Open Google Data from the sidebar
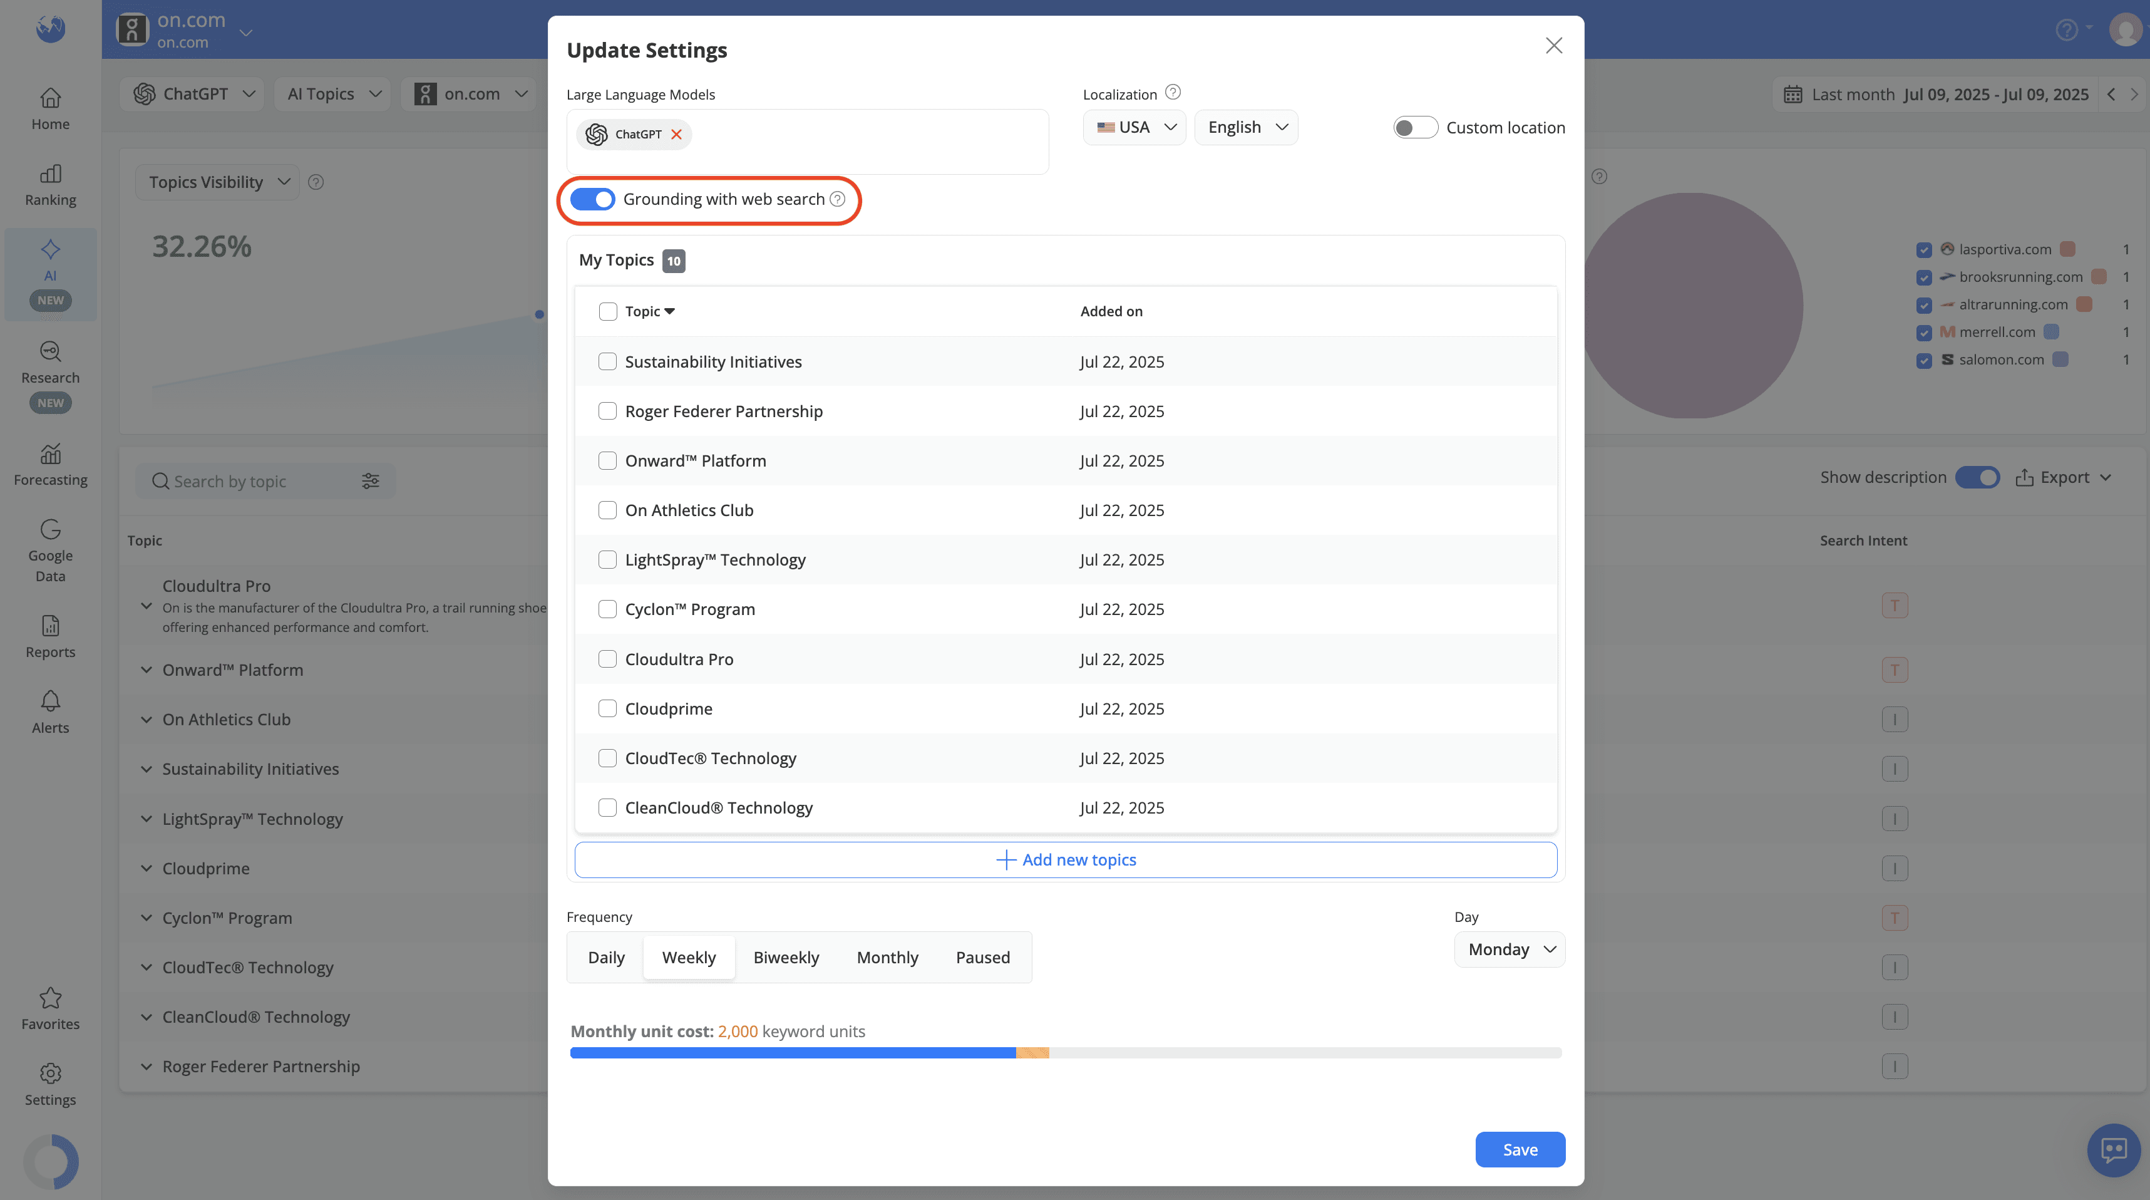 pos(50,551)
